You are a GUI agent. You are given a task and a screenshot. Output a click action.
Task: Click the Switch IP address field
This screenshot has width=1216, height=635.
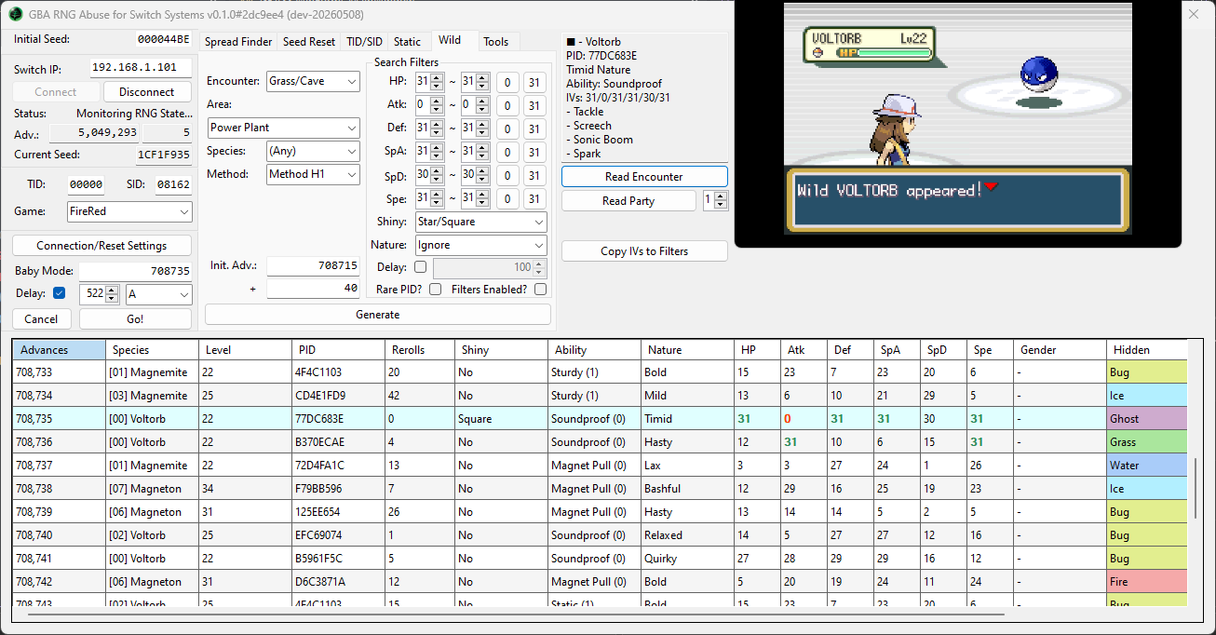(x=142, y=68)
